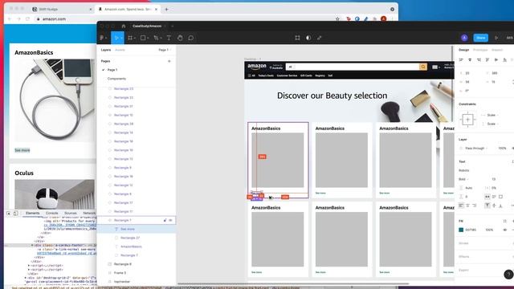Toggle the visibility eye on Rectangle 1 layer row
The width and height of the screenshot is (514, 289).
tap(170, 221)
